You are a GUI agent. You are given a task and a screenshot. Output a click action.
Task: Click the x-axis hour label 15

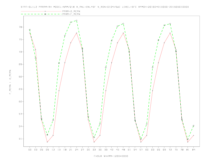click(x=59, y=150)
